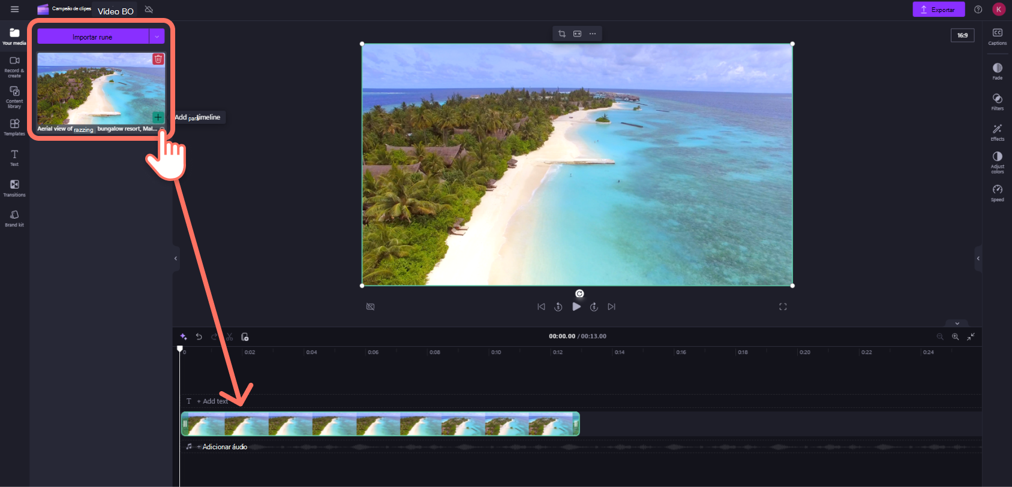
Task: Click the Importar import media button
Action: [x=92, y=37]
